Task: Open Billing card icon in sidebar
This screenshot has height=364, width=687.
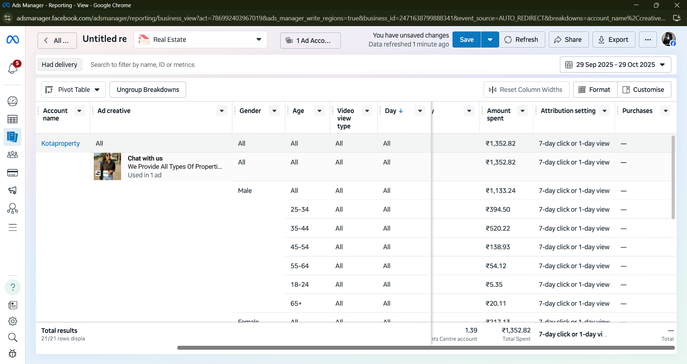Action: [x=13, y=173]
